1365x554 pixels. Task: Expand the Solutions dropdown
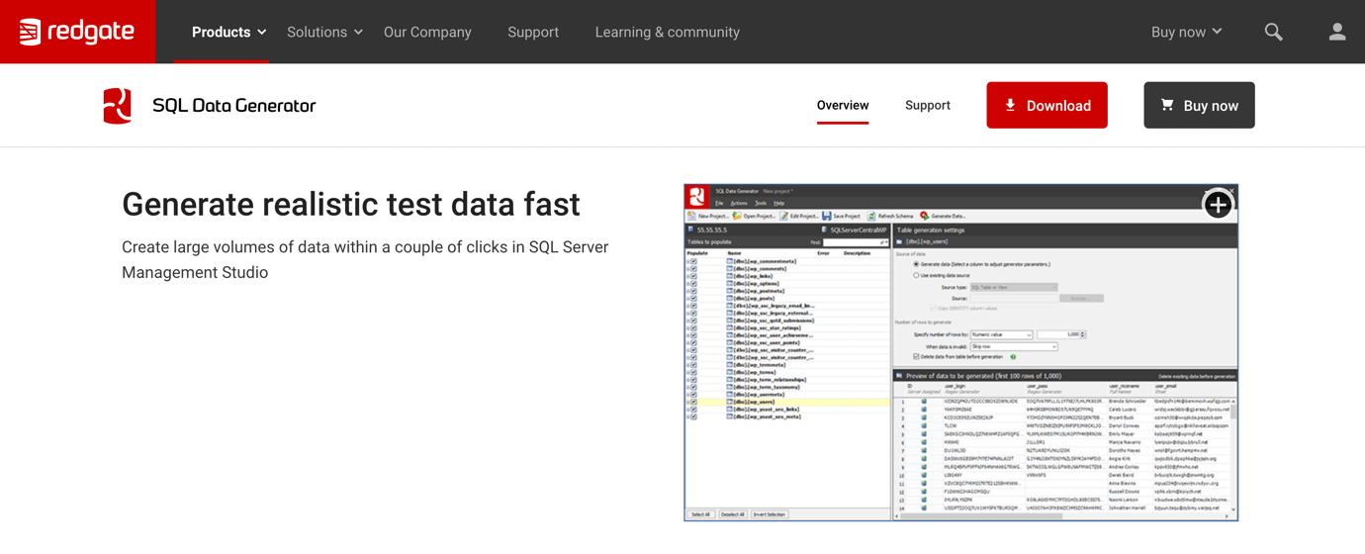(324, 32)
